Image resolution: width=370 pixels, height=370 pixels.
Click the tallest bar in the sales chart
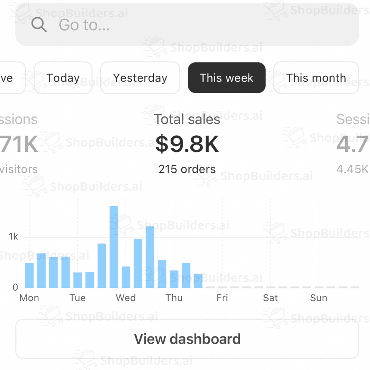point(114,247)
